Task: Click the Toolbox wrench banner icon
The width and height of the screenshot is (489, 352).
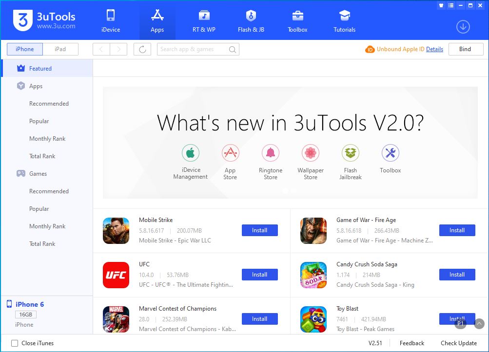Action: 391,153
